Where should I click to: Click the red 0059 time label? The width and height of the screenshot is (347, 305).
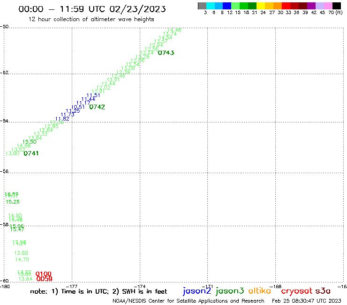coord(44,279)
